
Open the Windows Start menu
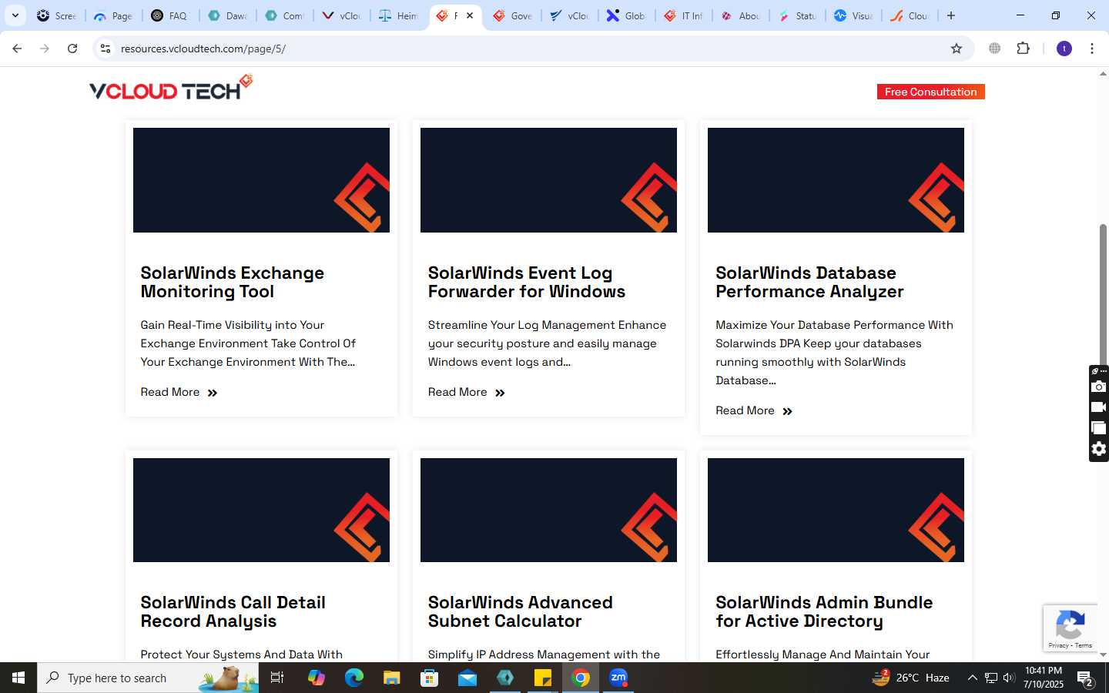pos(18,678)
